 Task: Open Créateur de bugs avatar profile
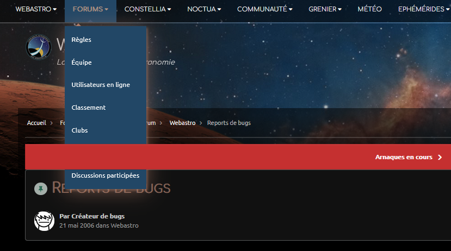pos(44,221)
